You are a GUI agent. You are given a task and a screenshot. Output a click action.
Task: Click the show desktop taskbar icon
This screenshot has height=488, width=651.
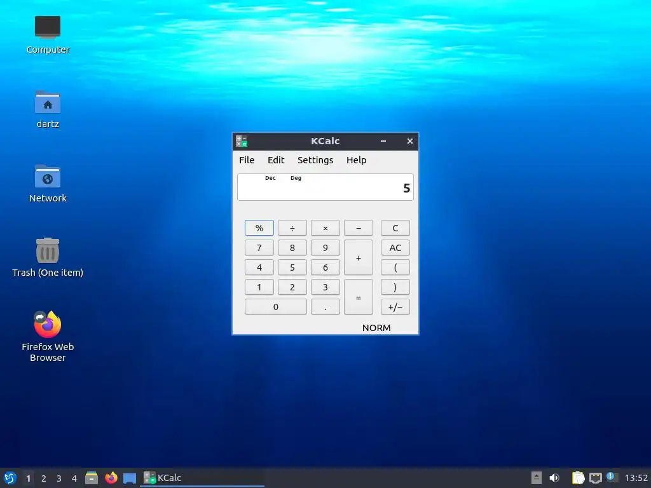130,478
